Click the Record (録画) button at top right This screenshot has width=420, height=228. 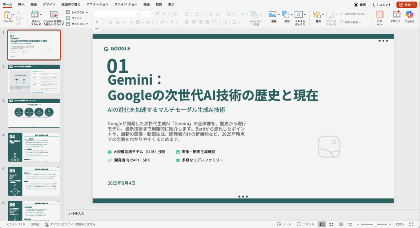[360, 5]
